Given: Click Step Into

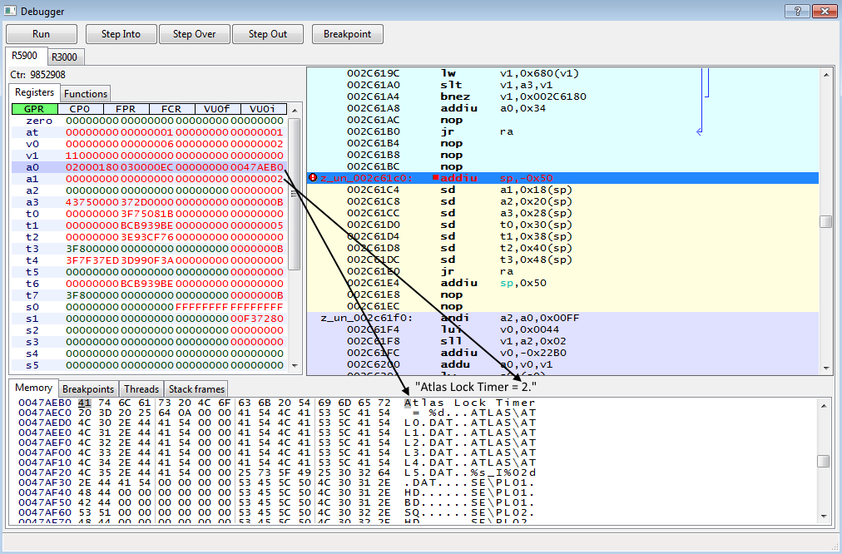Looking at the screenshot, I should tap(121, 34).
